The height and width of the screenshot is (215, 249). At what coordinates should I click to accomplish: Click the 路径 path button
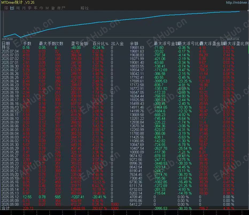[x=85, y=8]
